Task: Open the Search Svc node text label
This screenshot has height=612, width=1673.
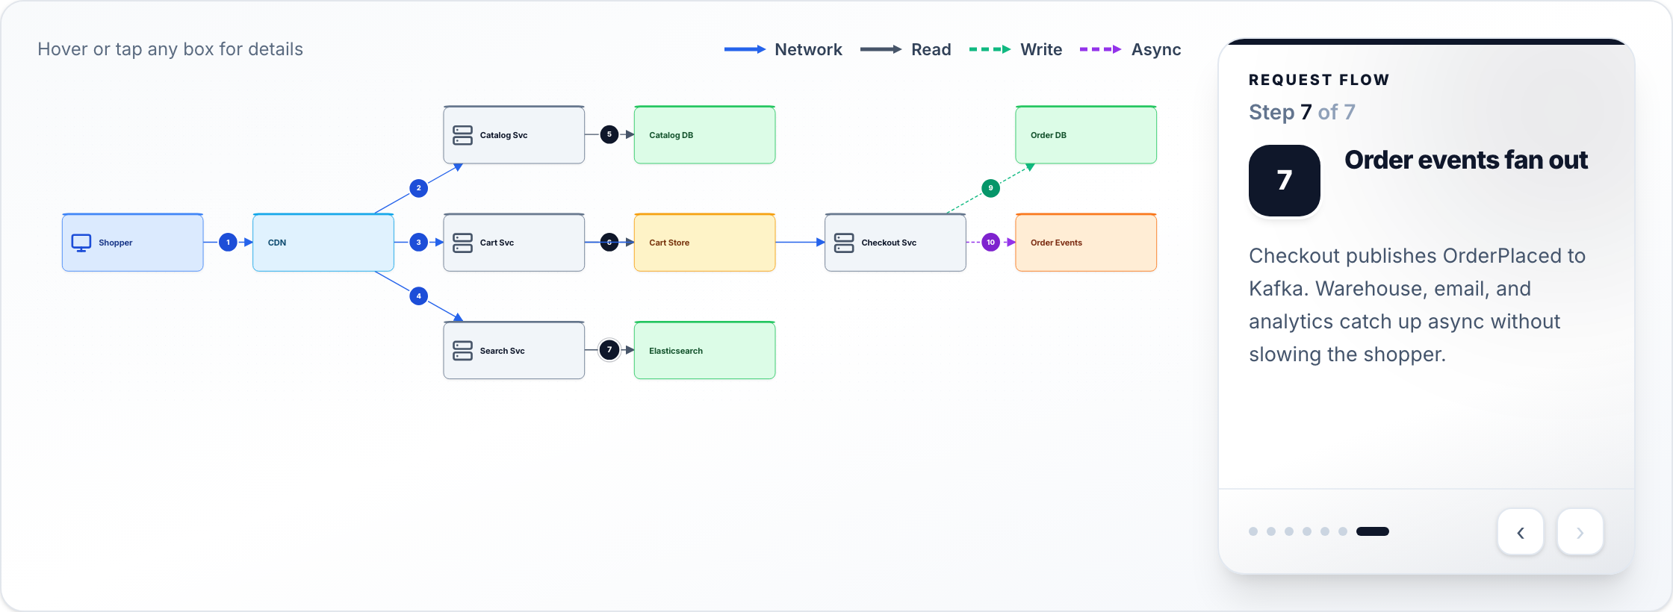Action: pos(502,351)
